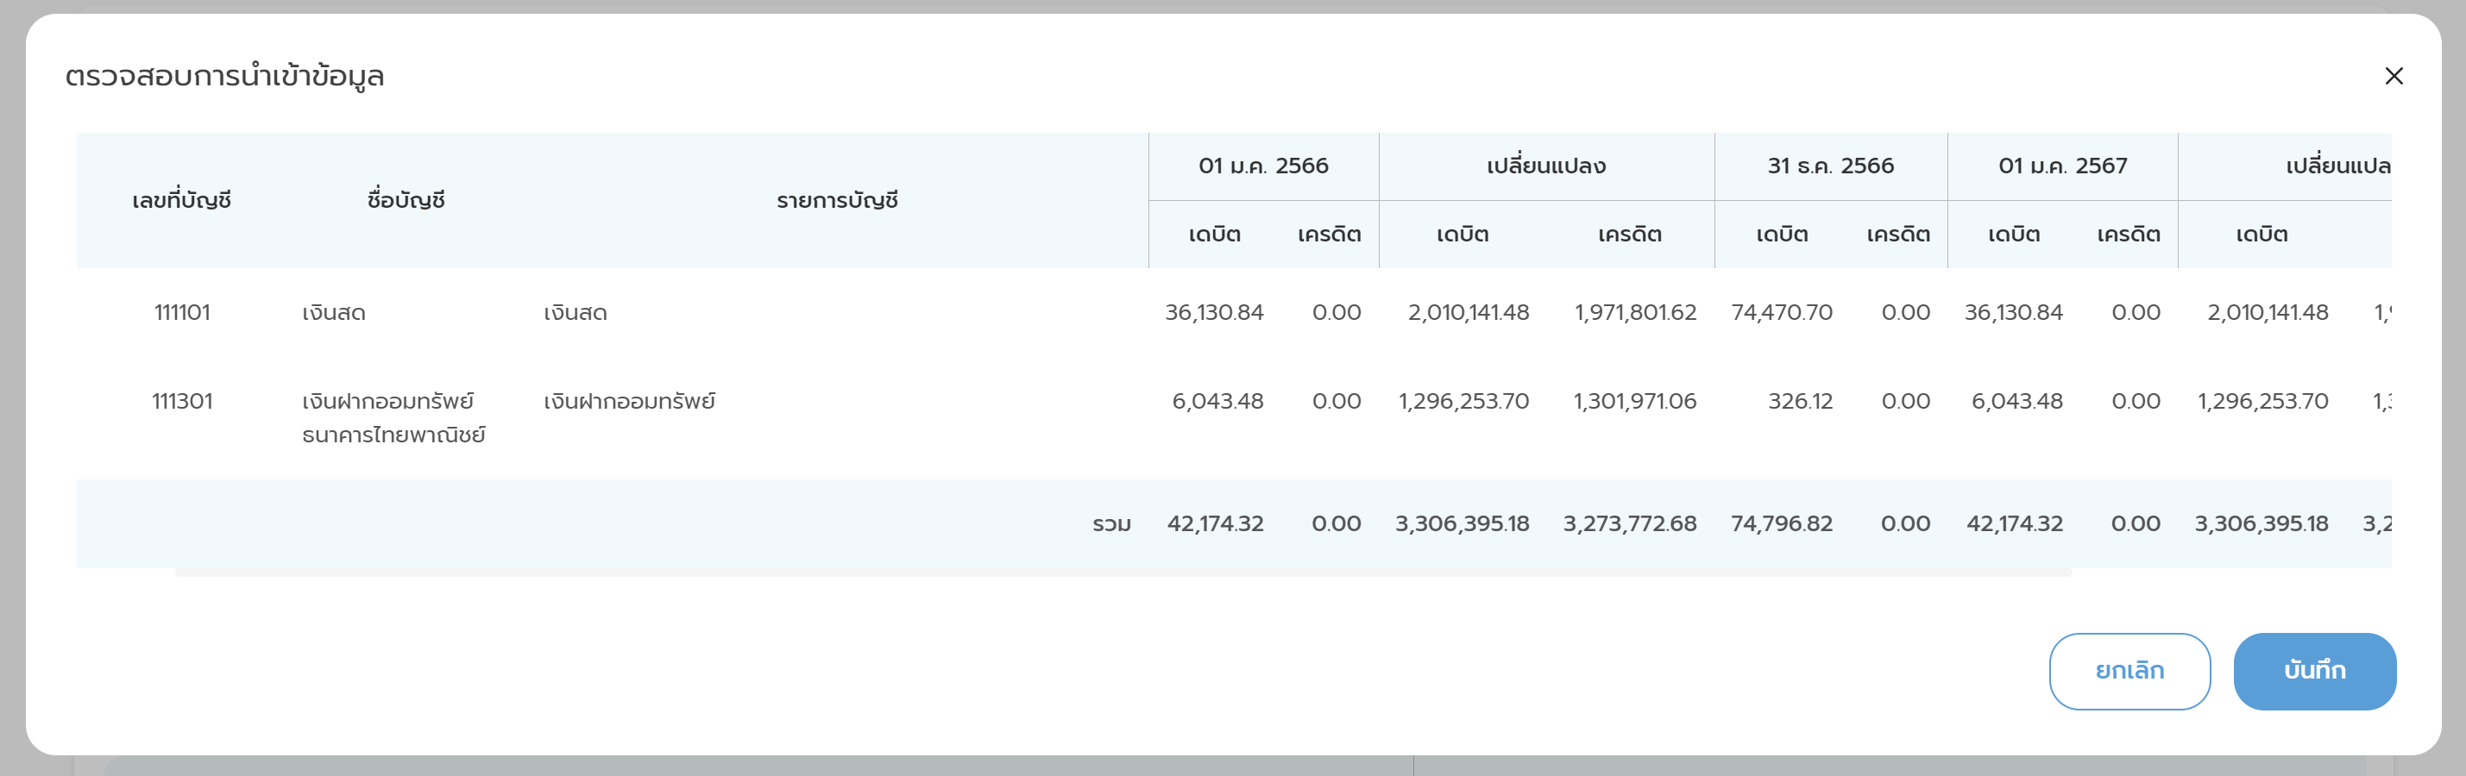The image size is (2466, 776).
Task: Save the import with the บันทึก button
Action: point(2314,671)
